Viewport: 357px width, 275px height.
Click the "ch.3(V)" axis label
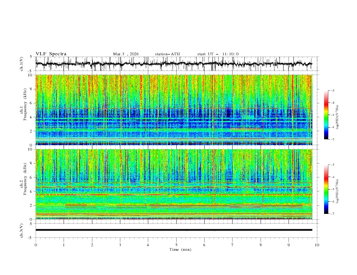click(x=22, y=231)
